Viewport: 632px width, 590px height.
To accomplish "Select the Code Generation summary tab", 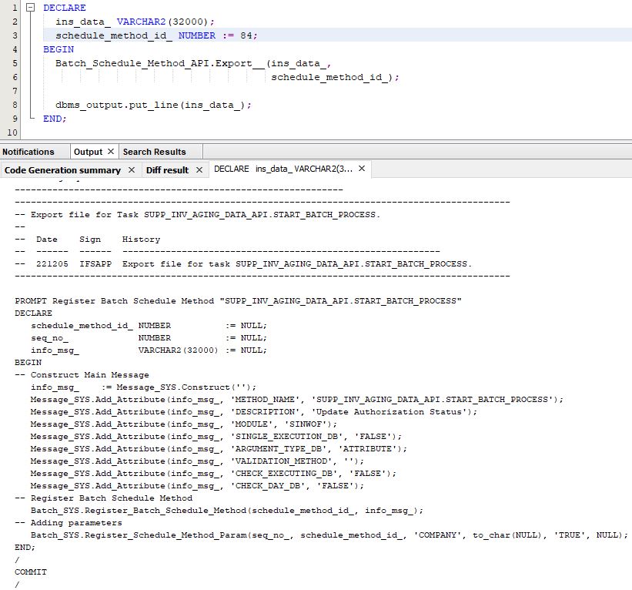I will click(x=62, y=170).
